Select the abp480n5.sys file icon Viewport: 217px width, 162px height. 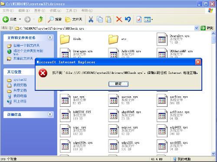[x=114, y=116]
